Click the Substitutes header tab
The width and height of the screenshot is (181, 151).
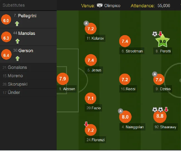pyautogui.click(x=14, y=5)
